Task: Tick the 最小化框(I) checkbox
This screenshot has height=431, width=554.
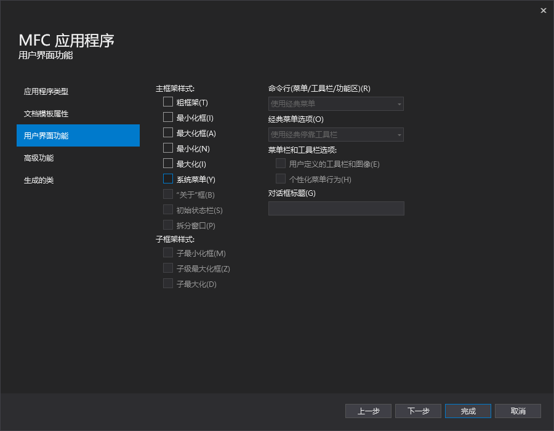Action: (168, 117)
